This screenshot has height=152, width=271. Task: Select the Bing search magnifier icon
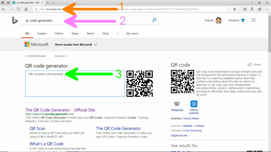154,20
